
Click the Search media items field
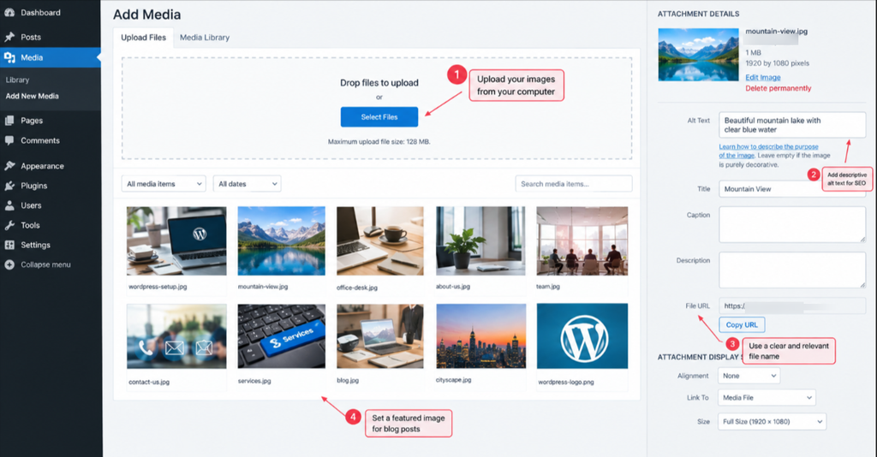click(x=573, y=184)
